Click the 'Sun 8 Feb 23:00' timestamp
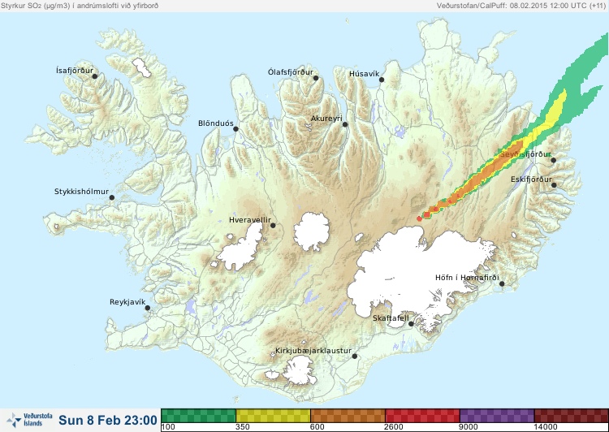 point(108,420)
